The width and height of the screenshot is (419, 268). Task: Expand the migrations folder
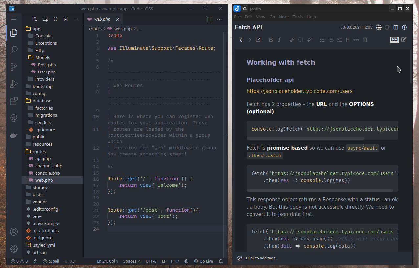tap(46, 115)
